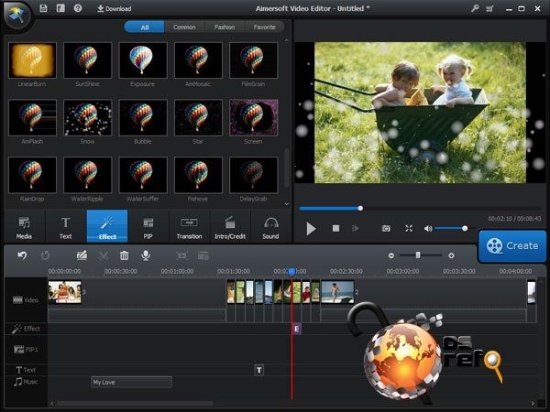Image resolution: width=550 pixels, height=412 pixels.
Task: Click the timeline horizontal scrollbar
Action: [135, 404]
